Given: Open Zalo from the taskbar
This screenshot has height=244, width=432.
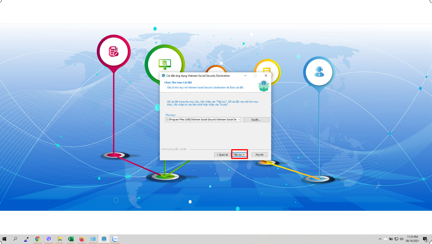Looking at the screenshot, I should pos(115,239).
